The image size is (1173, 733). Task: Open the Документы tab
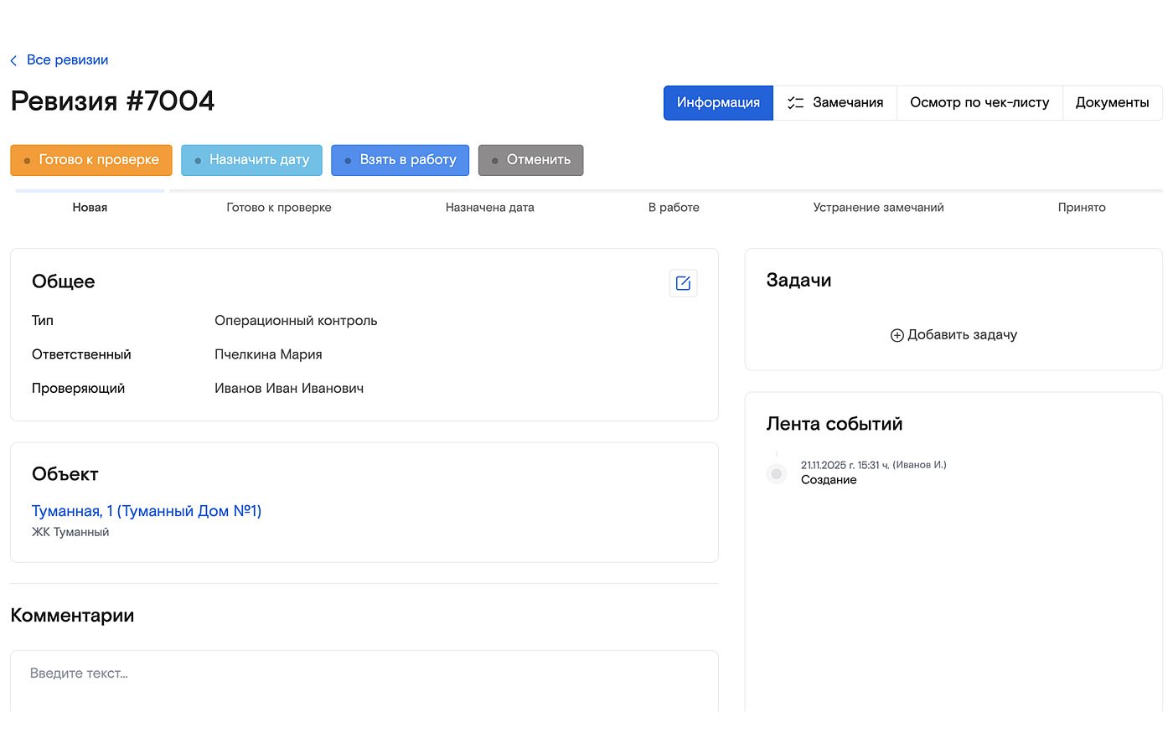point(1112,103)
